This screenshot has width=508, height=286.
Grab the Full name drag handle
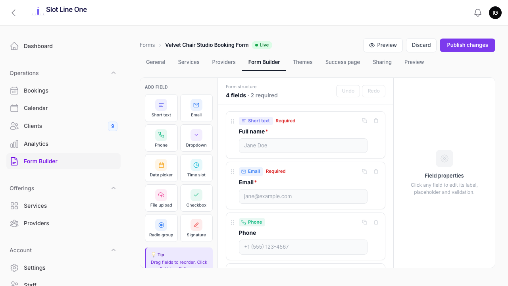pyautogui.click(x=233, y=121)
